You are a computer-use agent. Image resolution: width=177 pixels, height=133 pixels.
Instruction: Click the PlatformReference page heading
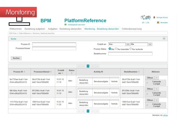pos(85,21)
